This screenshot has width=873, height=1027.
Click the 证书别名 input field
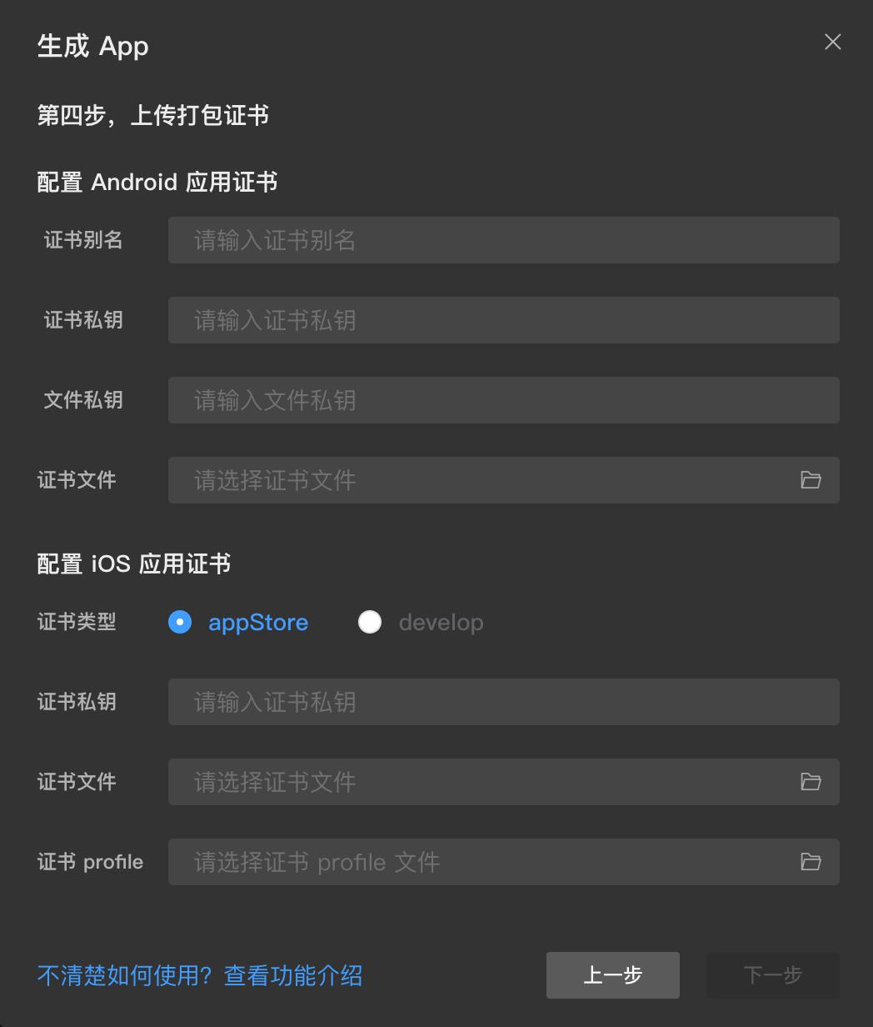point(504,240)
